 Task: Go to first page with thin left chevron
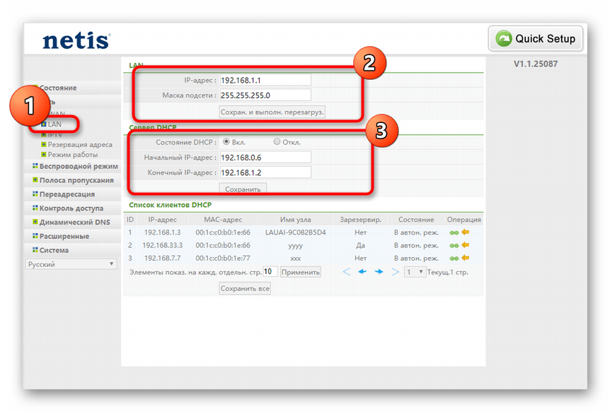click(346, 271)
